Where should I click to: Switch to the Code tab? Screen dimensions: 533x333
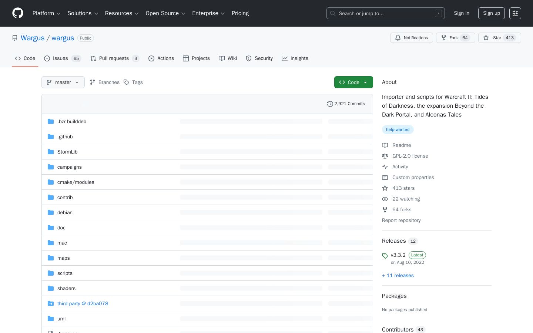pyautogui.click(x=25, y=58)
